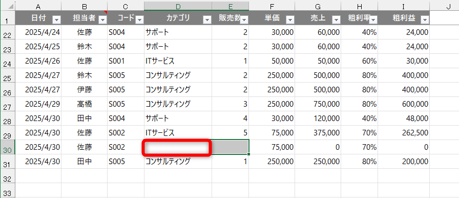Image resolution: width=459 pixels, height=198 pixels.
Task: Select column D header
Action: pyautogui.click(x=178, y=6)
